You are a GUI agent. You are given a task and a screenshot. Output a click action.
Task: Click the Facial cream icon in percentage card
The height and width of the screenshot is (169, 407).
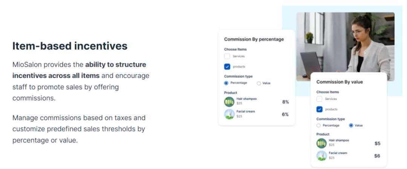tap(229, 114)
